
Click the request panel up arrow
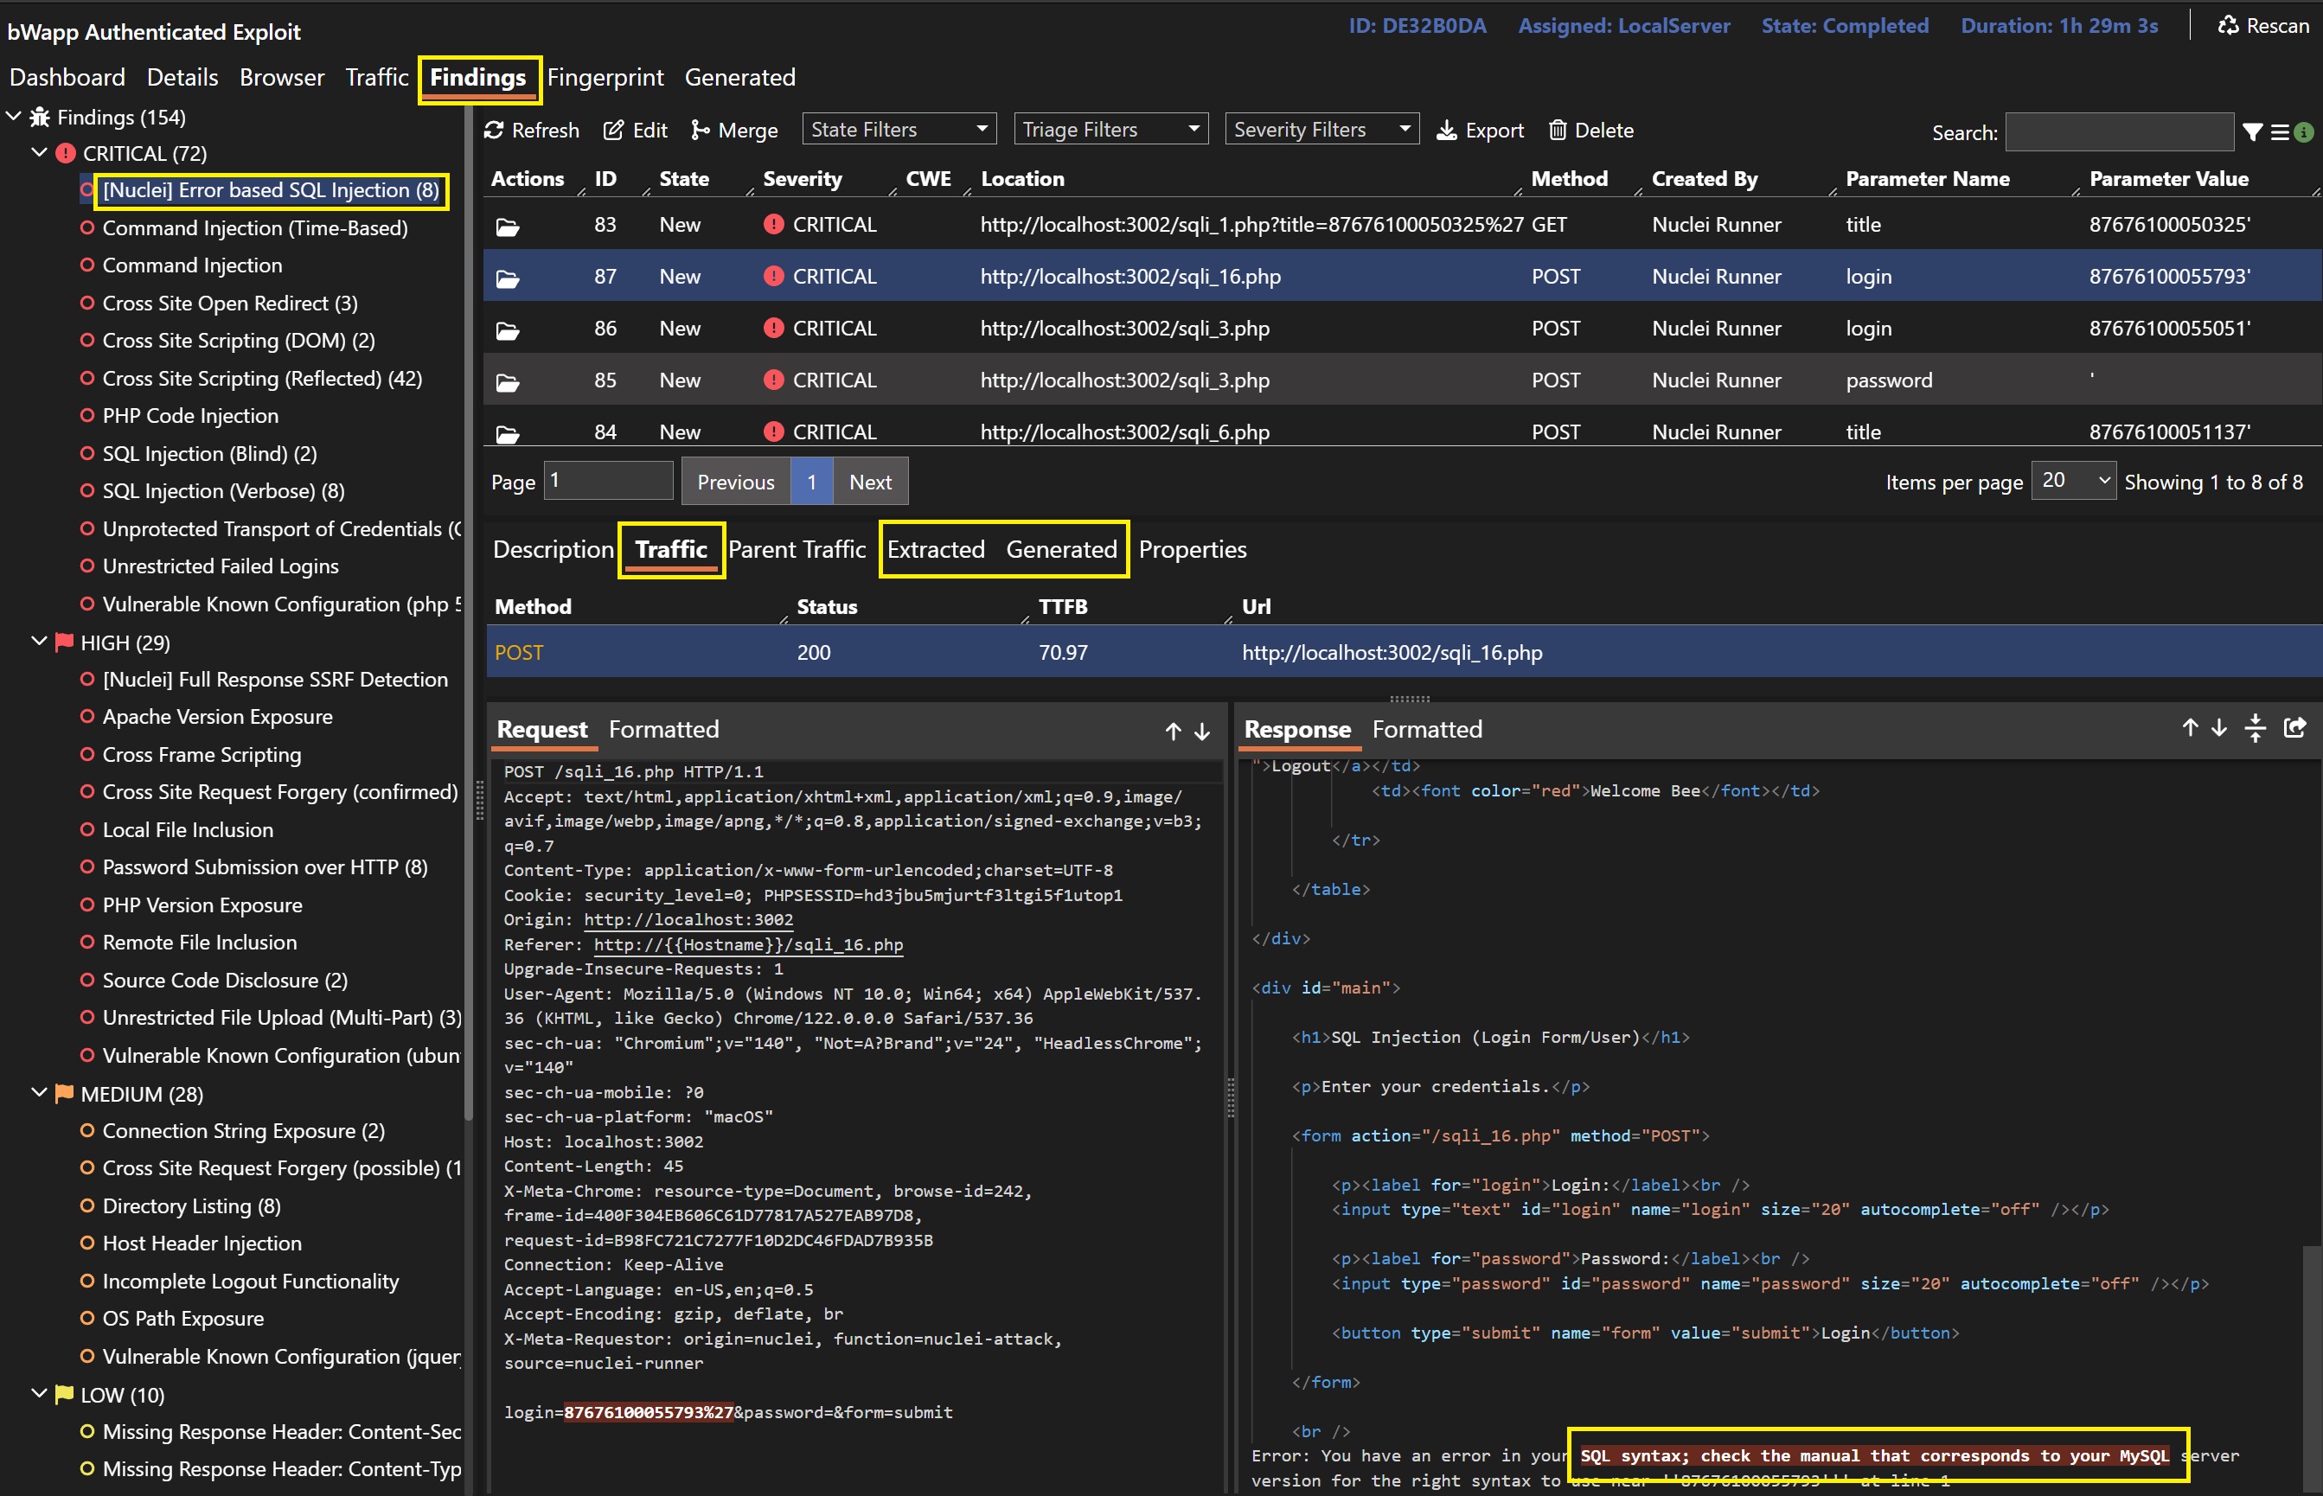coord(1173,732)
